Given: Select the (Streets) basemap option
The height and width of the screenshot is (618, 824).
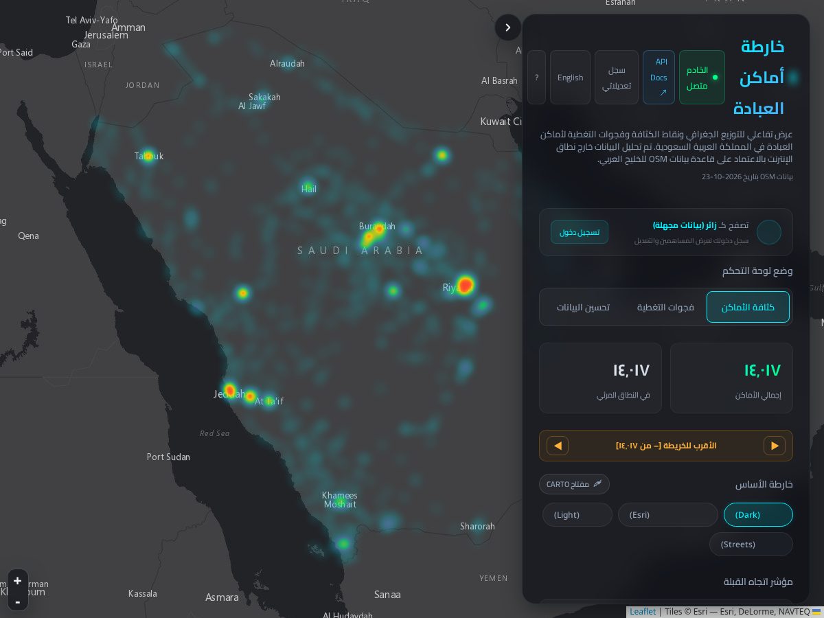Looking at the screenshot, I should pos(751,544).
